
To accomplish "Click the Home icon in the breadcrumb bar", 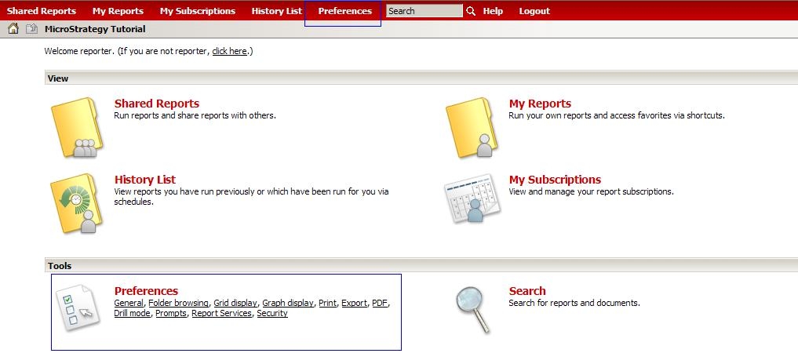I will [x=13, y=29].
